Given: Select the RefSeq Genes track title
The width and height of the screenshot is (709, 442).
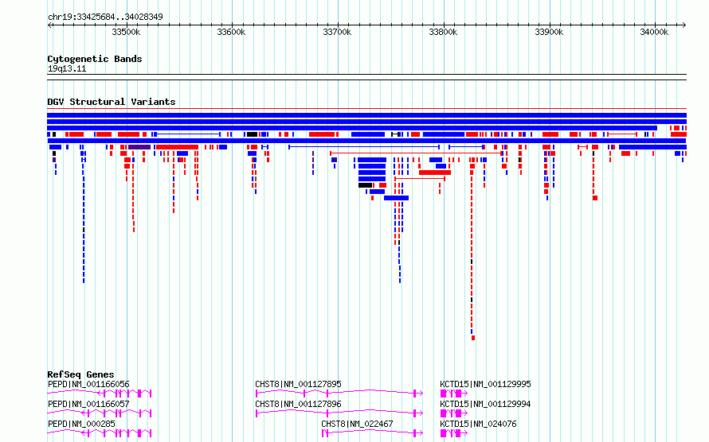Looking at the screenshot, I should [x=80, y=374].
